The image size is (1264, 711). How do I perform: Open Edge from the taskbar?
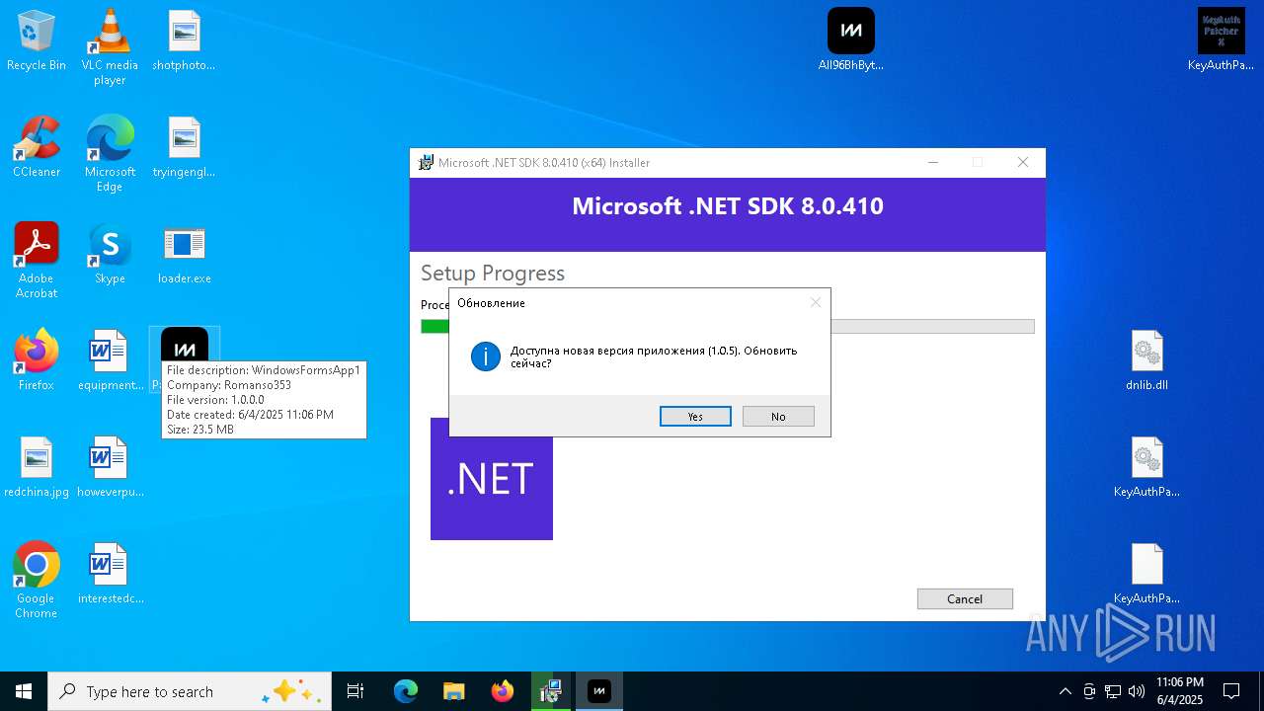406,691
